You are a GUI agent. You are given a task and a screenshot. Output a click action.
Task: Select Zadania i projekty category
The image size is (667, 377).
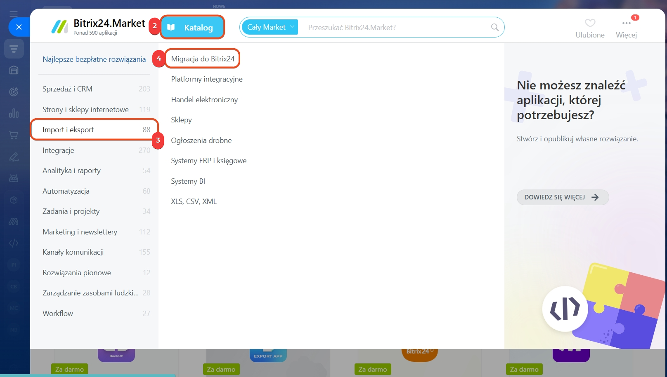pos(96,211)
